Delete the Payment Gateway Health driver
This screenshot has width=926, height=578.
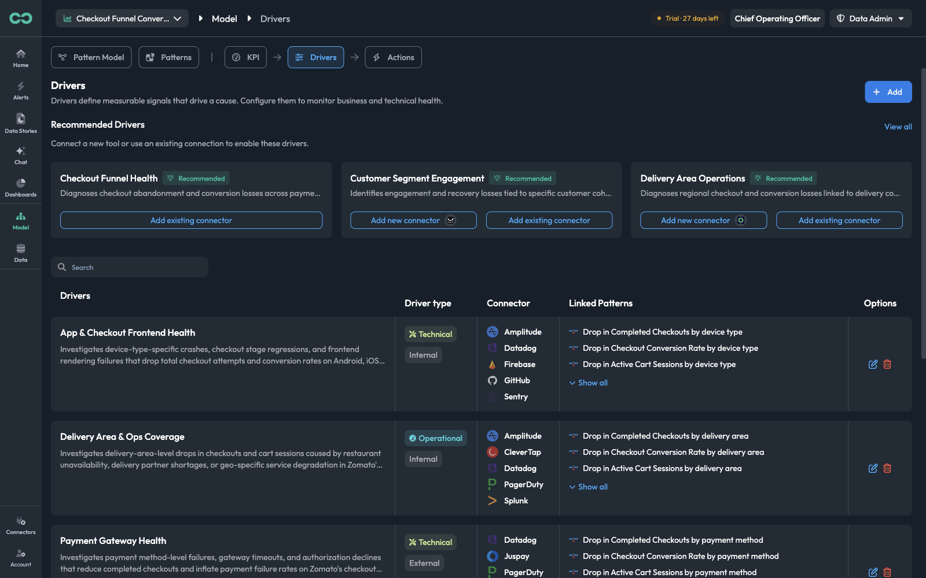click(x=887, y=572)
